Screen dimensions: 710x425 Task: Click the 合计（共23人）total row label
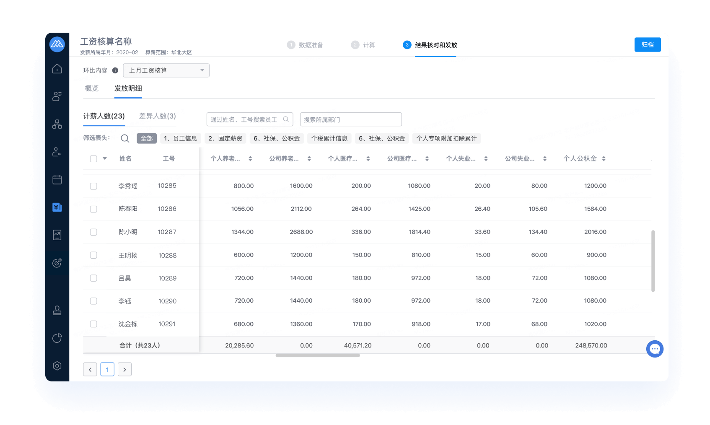tap(140, 345)
